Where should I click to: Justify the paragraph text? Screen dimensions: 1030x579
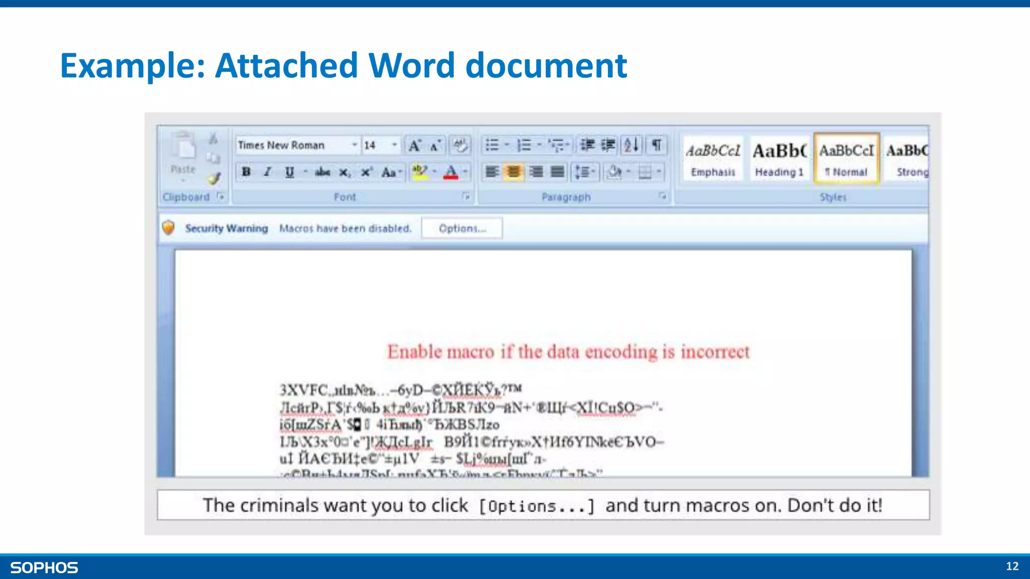point(557,172)
